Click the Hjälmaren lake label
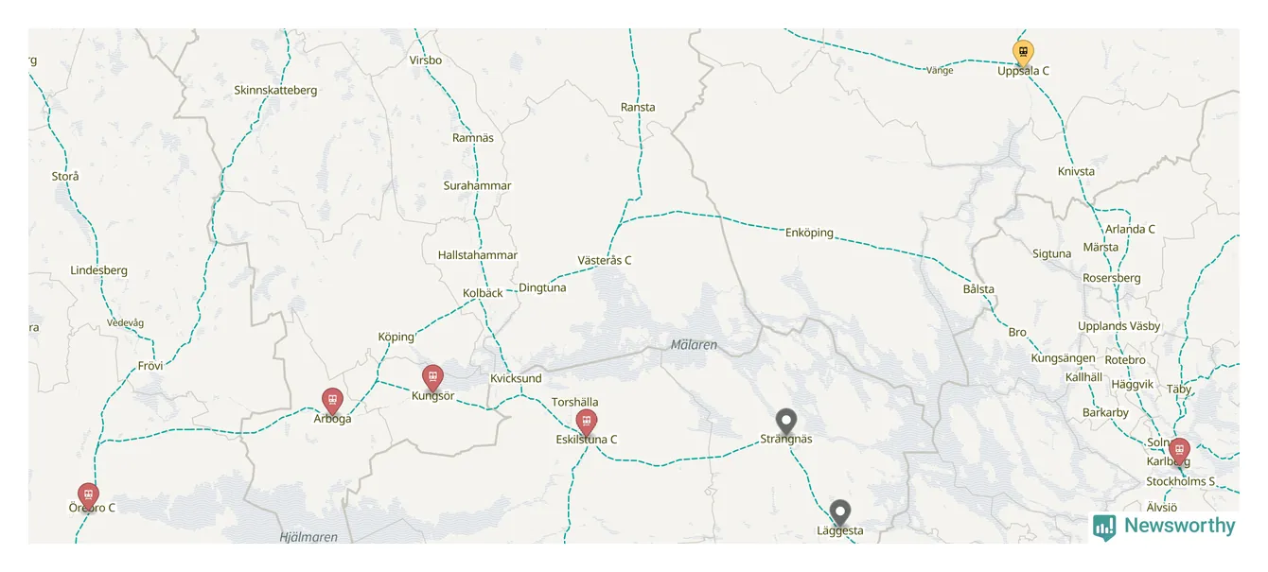 point(308,537)
